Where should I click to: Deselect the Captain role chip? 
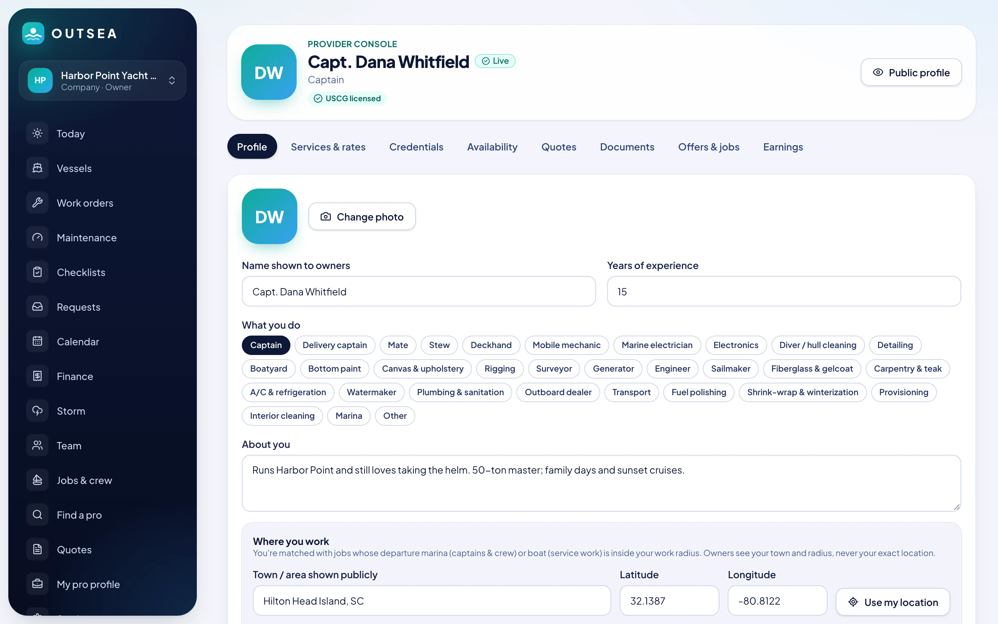pos(266,345)
